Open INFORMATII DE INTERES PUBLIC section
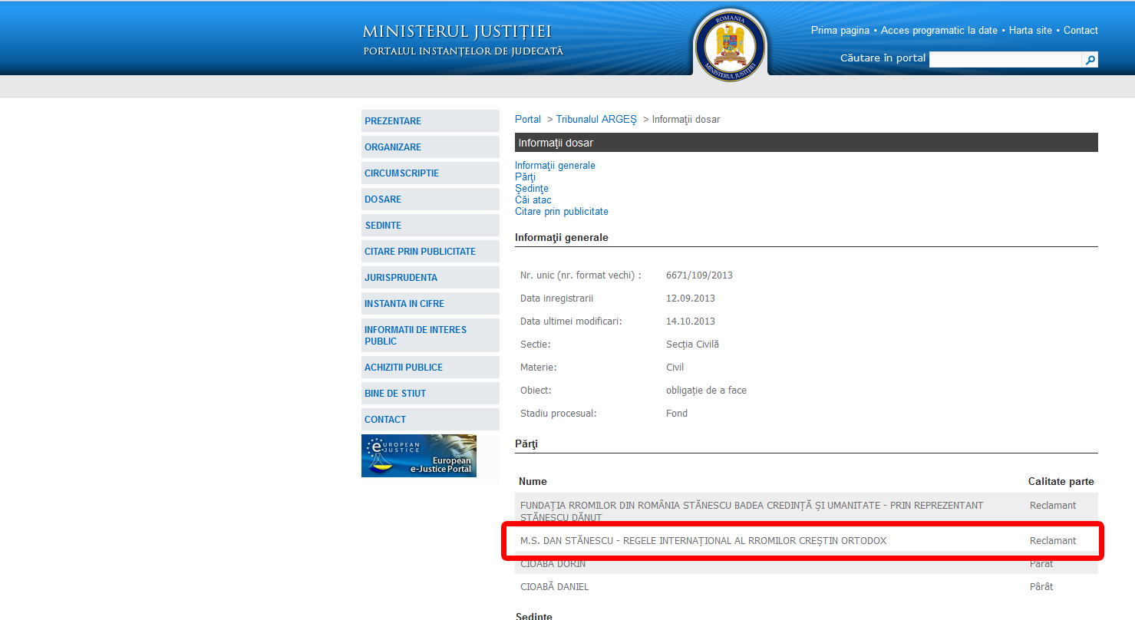Image resolution: width=1135 pixels, height=620 pixels. pyautogui.click(x=415, y=335)
